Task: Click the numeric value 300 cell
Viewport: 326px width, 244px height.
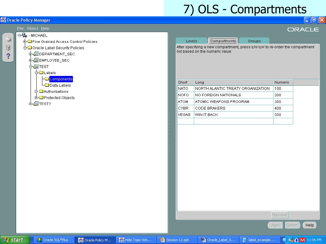Action: 283,102
